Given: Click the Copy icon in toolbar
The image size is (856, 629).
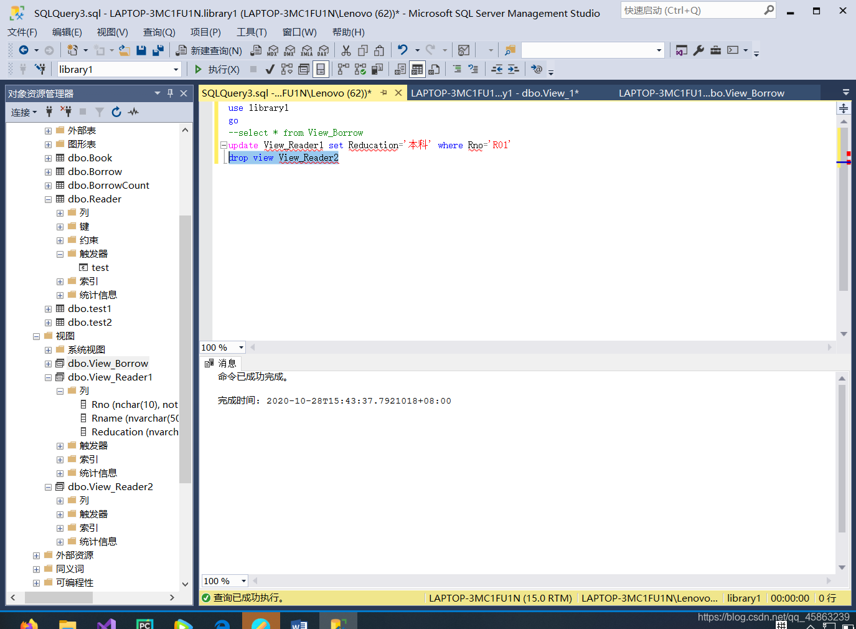Looking at the screenshot, I should [363, 50].
